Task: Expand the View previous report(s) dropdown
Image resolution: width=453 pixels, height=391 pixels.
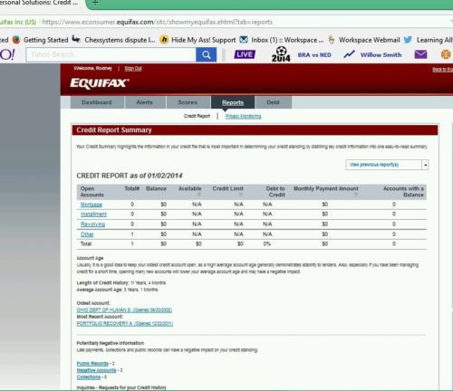Action: point(387,165)
